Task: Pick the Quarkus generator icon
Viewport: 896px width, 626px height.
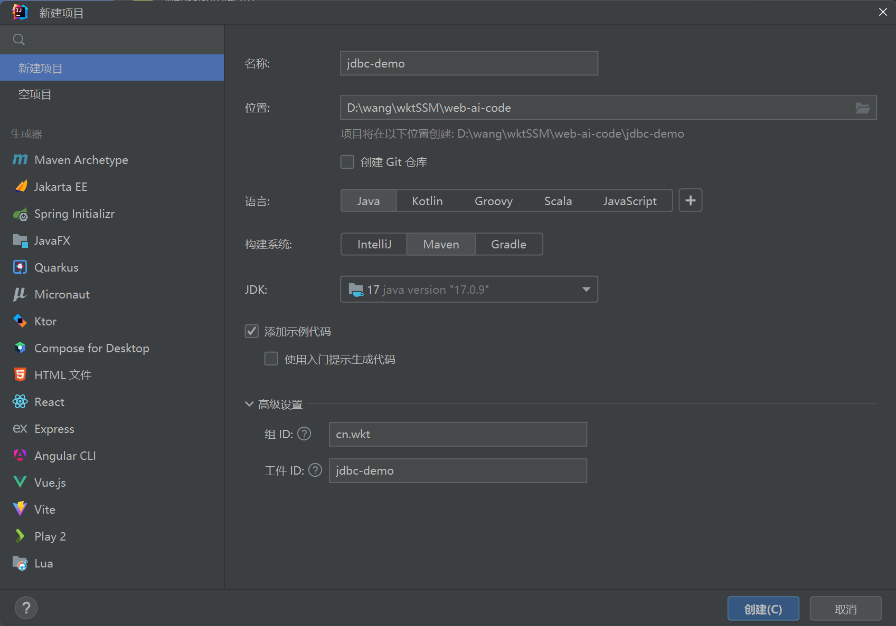Action: [x=20, y=267]
